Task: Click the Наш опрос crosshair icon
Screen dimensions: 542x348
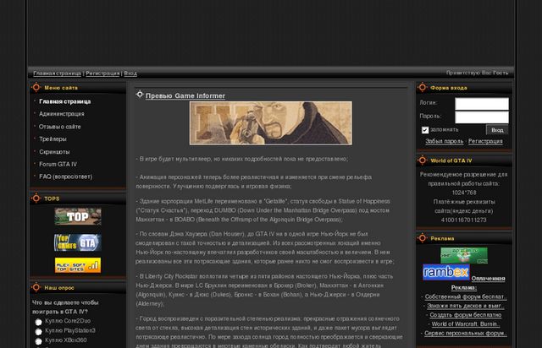Action: coord(36,287)
